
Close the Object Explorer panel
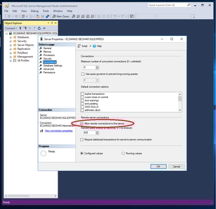pos(56,23)
